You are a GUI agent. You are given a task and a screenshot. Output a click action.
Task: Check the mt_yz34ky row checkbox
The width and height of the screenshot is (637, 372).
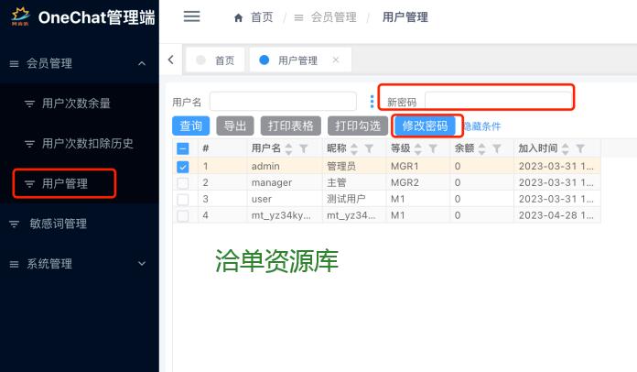183,215
